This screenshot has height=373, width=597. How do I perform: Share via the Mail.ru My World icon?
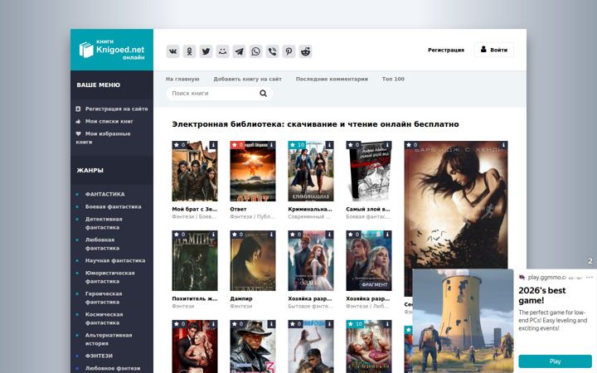pos(223,51)
